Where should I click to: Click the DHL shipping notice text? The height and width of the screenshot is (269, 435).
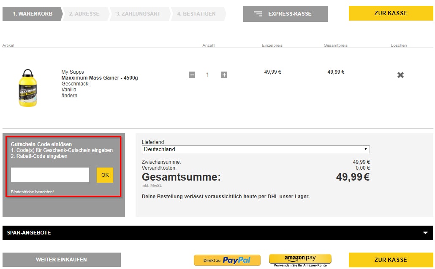click(226, 197)
